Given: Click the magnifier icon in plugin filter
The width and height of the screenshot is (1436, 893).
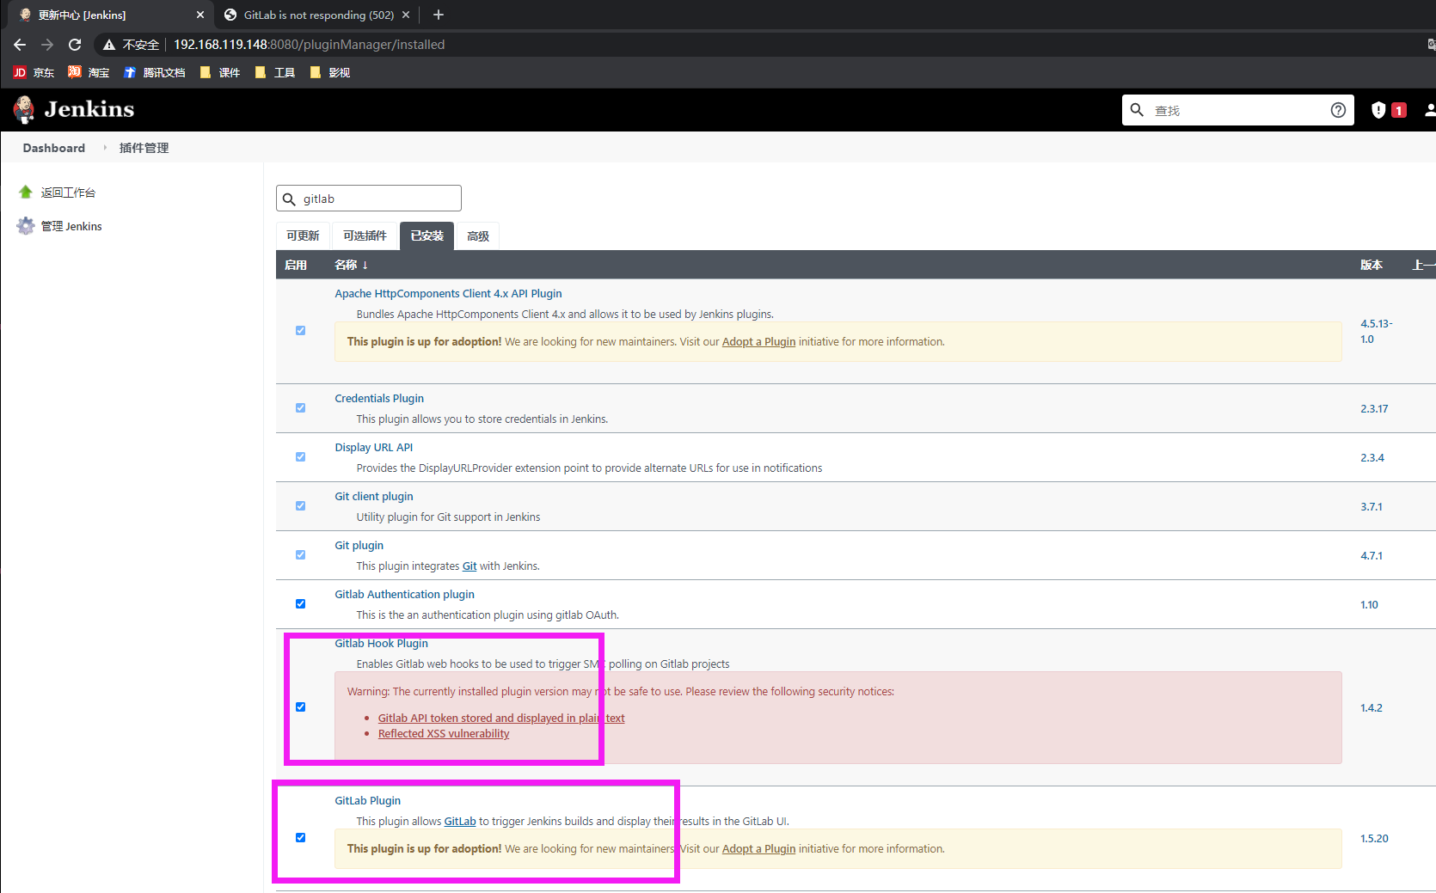Looking at the screenshot, I should pyautogui.click(x=289, y=199).
